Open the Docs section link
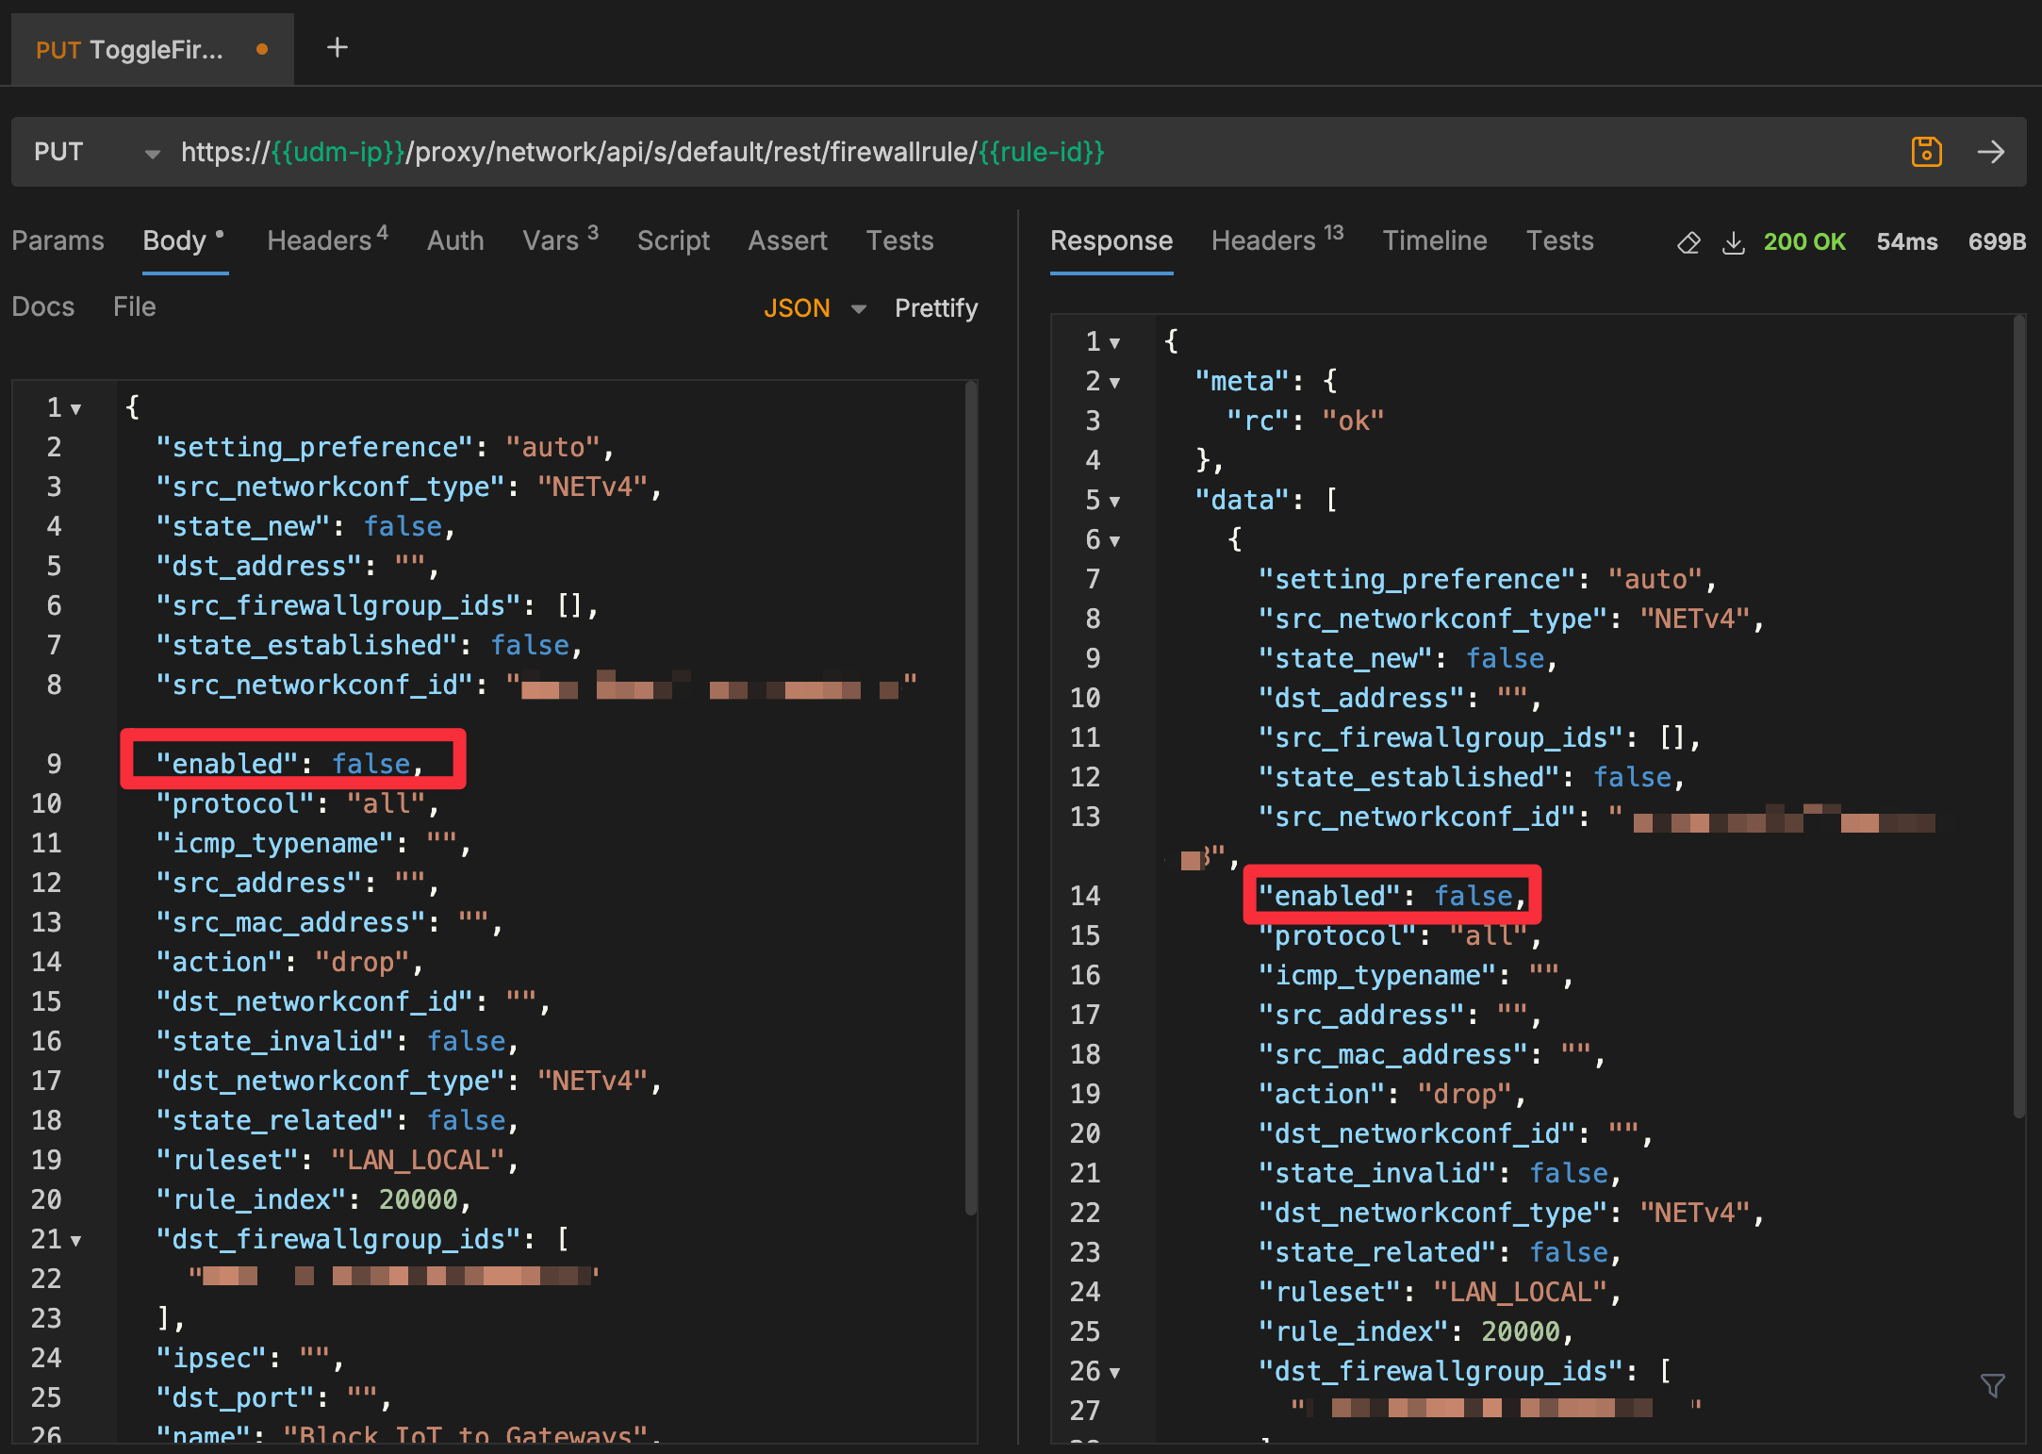Screen dimensions: 2042x1454 point(42,306)
